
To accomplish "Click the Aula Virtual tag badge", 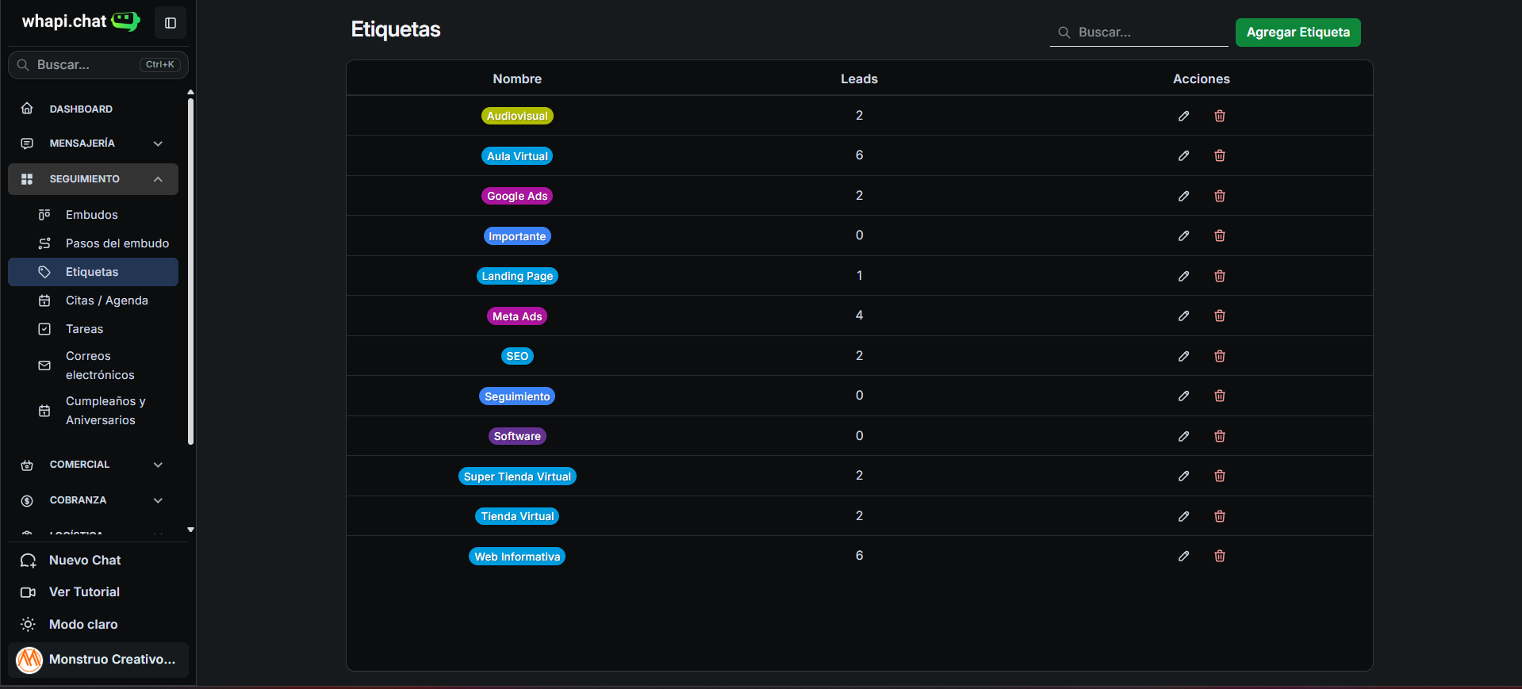I will coord(517,156).
